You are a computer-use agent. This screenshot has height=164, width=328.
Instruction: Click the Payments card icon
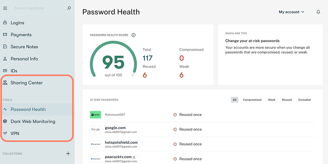[5, 35]
